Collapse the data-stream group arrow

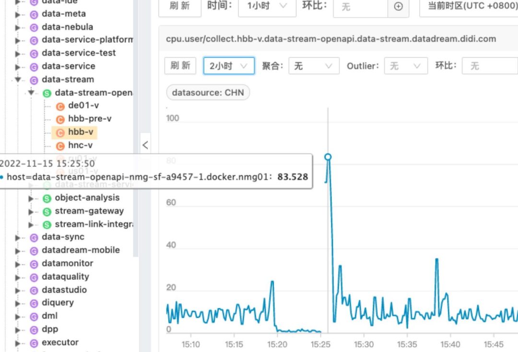18,80
